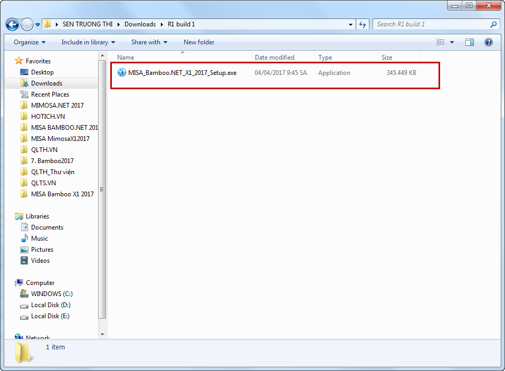Screen dimensions: 505x371
Task: Click the Forward navigation arrow button
Action: [27, 24]
